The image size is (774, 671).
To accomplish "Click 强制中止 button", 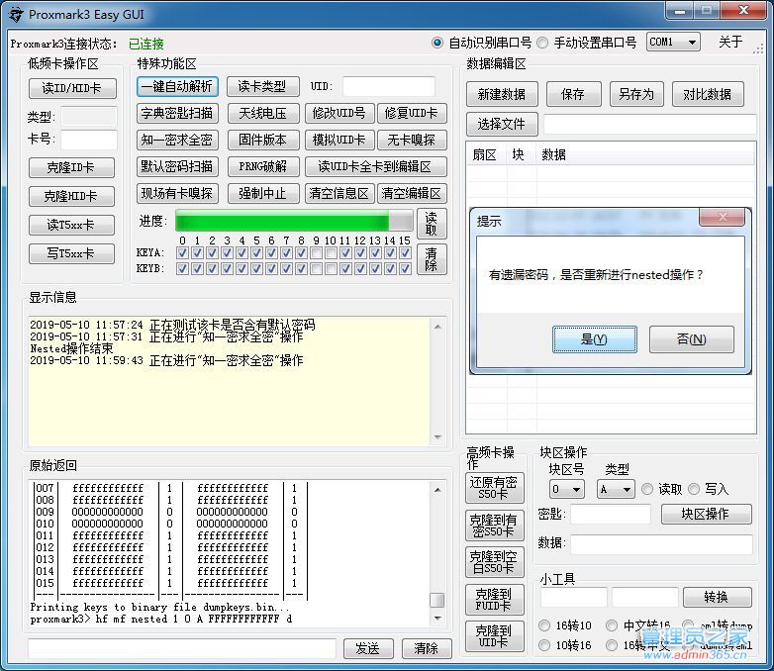I will [x=263, y=194].
